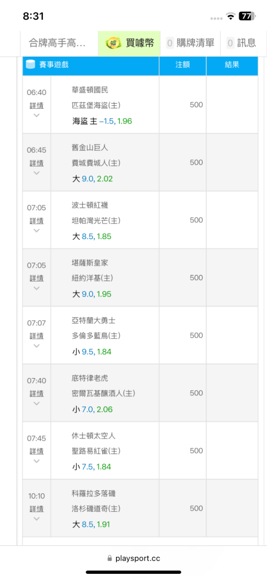This screenshot has width=267, height=579.
Task: Click the 注額 column header
Action: click(183, 65)
